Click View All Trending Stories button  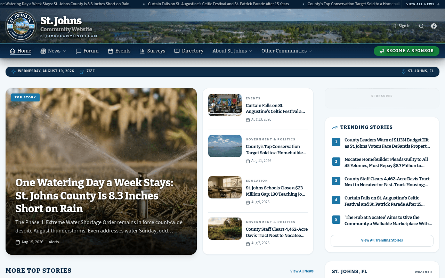[x=382, y=240]
